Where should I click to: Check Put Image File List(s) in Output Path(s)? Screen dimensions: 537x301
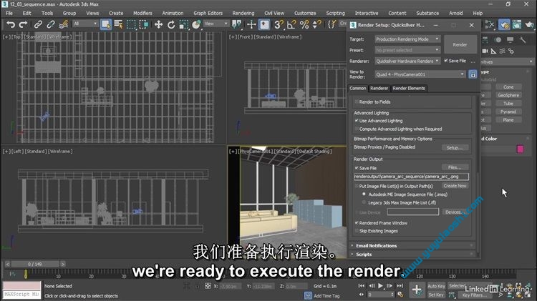tap(357, 186)
